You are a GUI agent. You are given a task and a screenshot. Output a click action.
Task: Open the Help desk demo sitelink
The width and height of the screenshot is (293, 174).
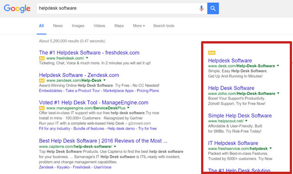[121, 129]
